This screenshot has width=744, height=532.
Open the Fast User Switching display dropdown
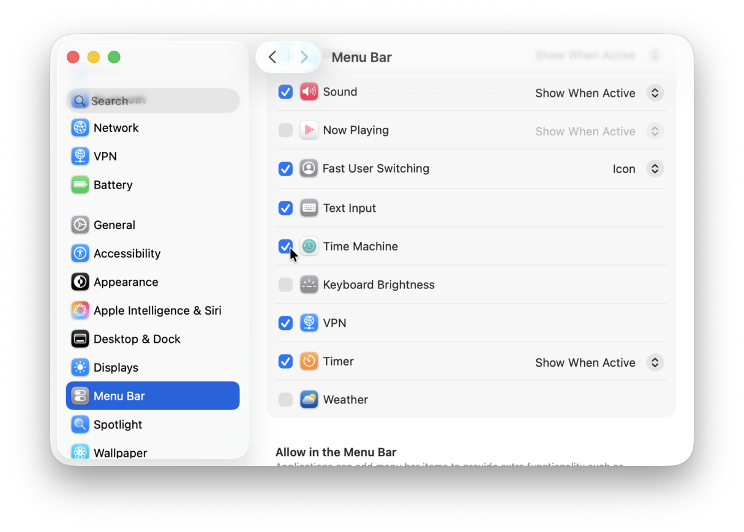point(655,168)
